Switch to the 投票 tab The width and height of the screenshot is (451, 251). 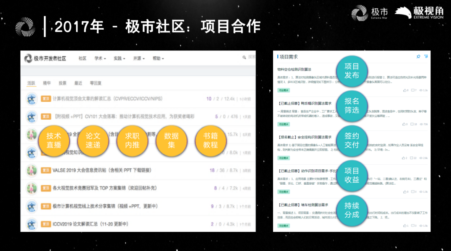coord(62,83)
